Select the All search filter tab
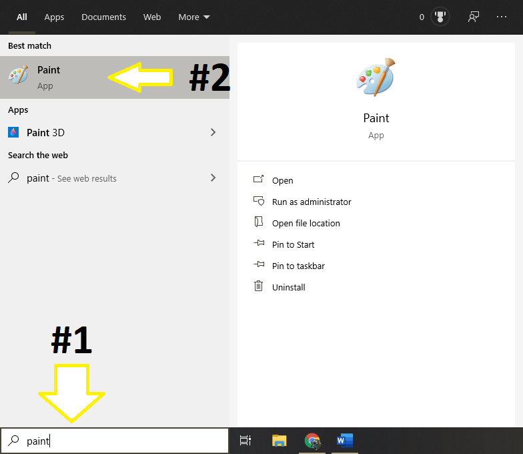 click(x=21, y=17)
